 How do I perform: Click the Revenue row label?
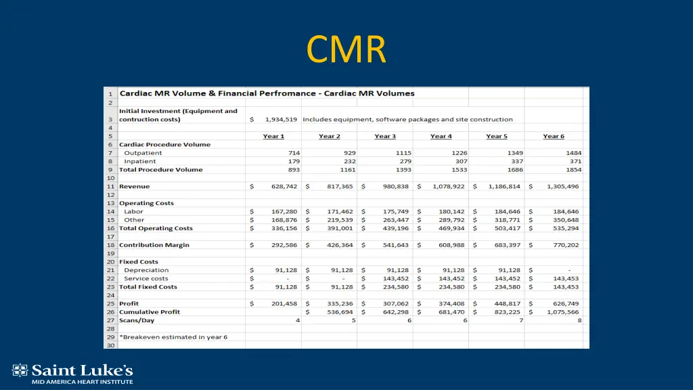pyautogui.click(x=135, y=187)
